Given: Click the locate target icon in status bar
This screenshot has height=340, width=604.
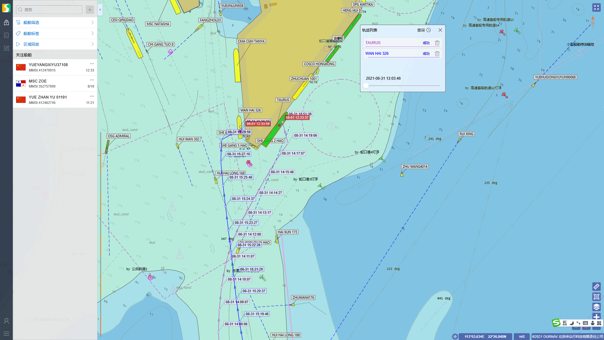Looking at the screenshot, I should (455, 337).
